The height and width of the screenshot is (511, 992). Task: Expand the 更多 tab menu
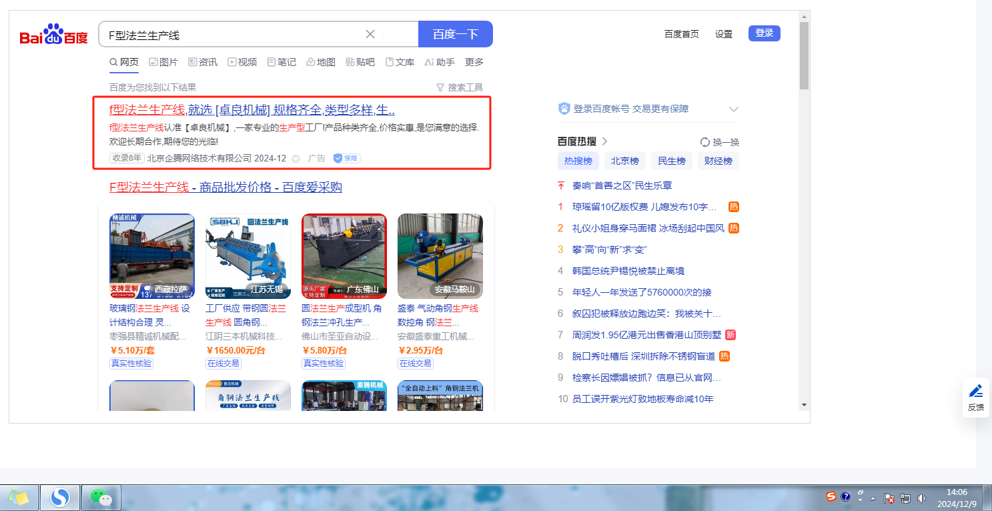pyautogui.click(x=474, y=62)
